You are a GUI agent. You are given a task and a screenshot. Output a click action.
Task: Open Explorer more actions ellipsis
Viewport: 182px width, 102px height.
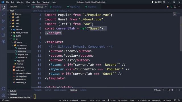coord(28,7)
